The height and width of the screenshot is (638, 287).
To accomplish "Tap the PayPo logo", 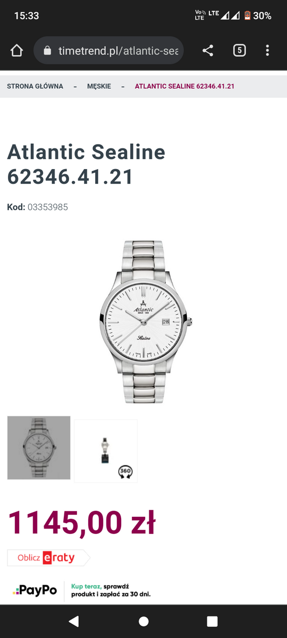I will click(x=35, y=590).
